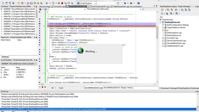Switch to the ServerMethodsUnit1.h bottom tab

(112, 88)
